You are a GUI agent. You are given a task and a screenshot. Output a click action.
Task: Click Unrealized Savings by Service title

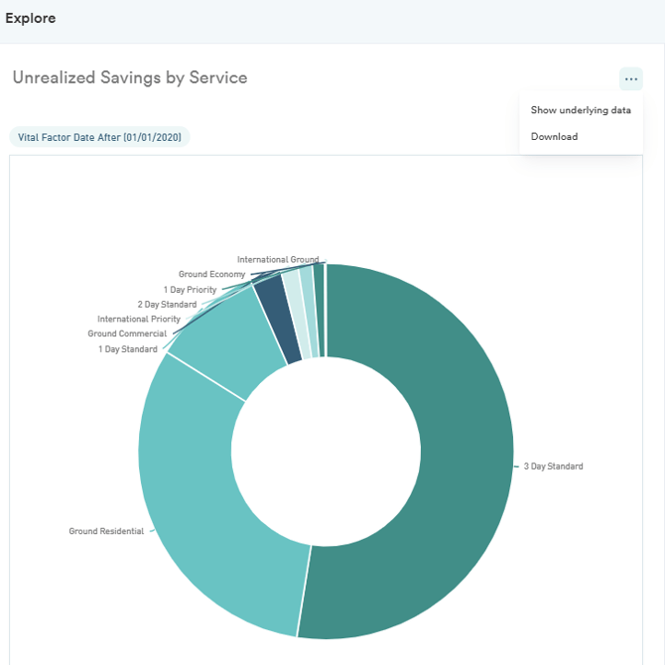130,77
